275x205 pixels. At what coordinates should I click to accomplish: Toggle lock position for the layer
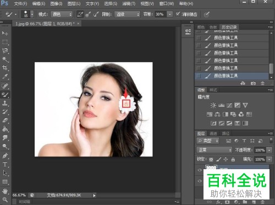[x=226, y=159]
